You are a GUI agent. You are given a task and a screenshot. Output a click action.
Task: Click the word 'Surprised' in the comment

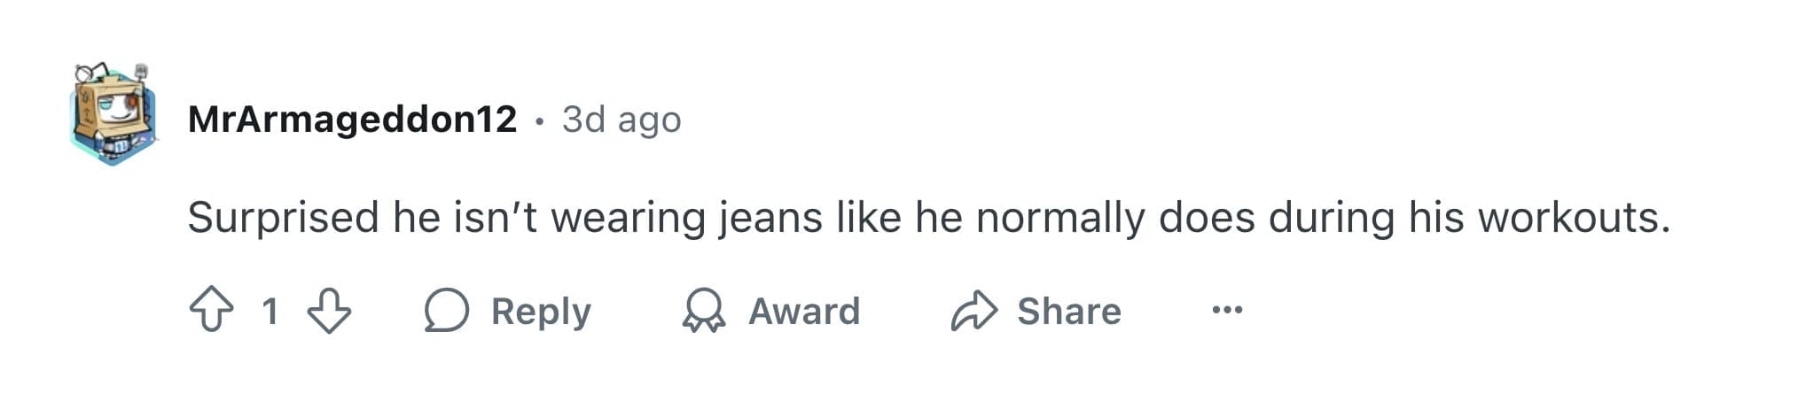point(284,217)
